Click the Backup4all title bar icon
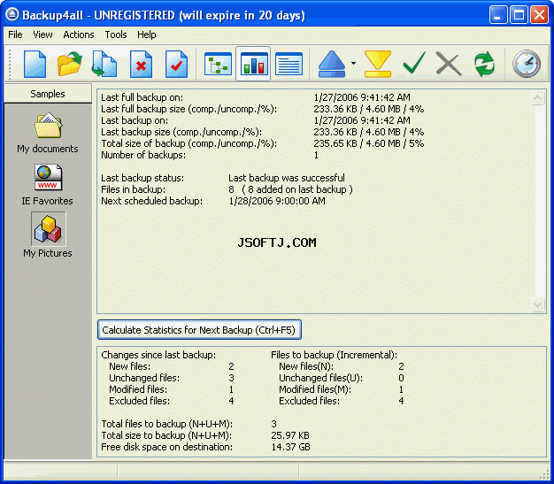This screenshot has height=484, width=554. [12, 15]
